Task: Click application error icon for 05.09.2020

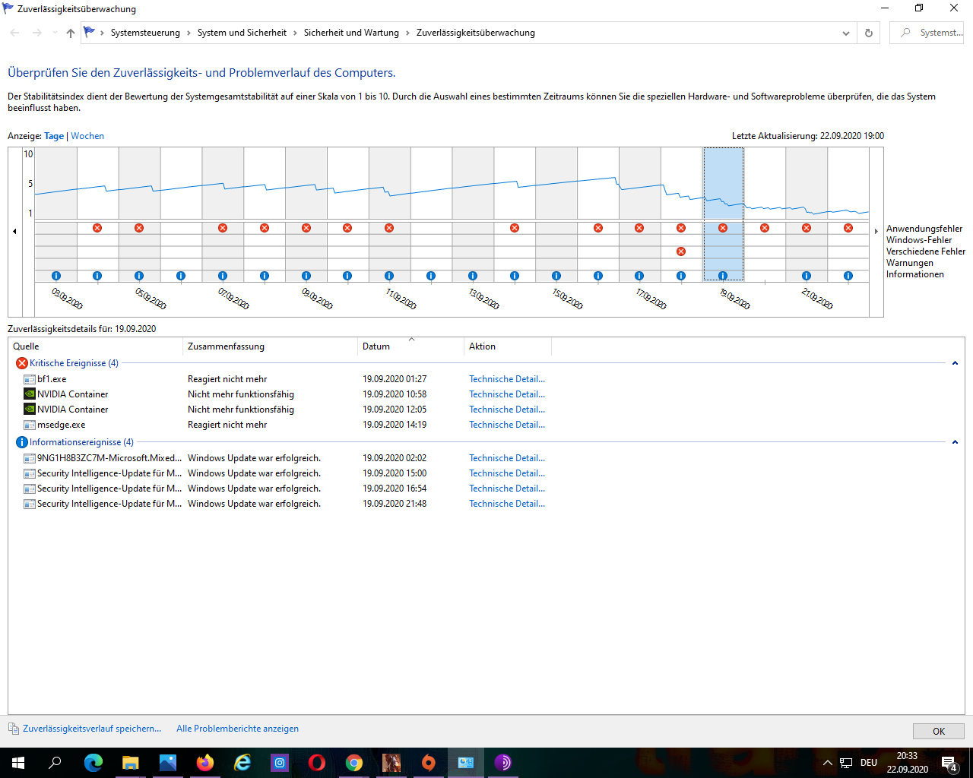Action: click(x=139, y=228)
